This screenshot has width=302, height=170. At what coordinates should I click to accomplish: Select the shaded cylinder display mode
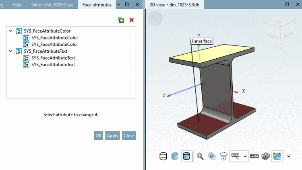pyautogui.click(x=175, y=156)
